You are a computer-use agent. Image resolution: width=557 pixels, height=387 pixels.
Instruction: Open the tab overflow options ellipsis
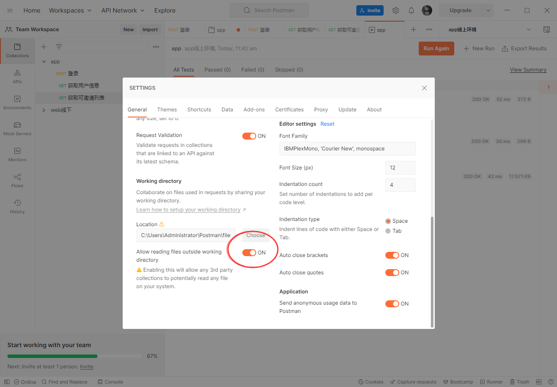click(429, 29)
